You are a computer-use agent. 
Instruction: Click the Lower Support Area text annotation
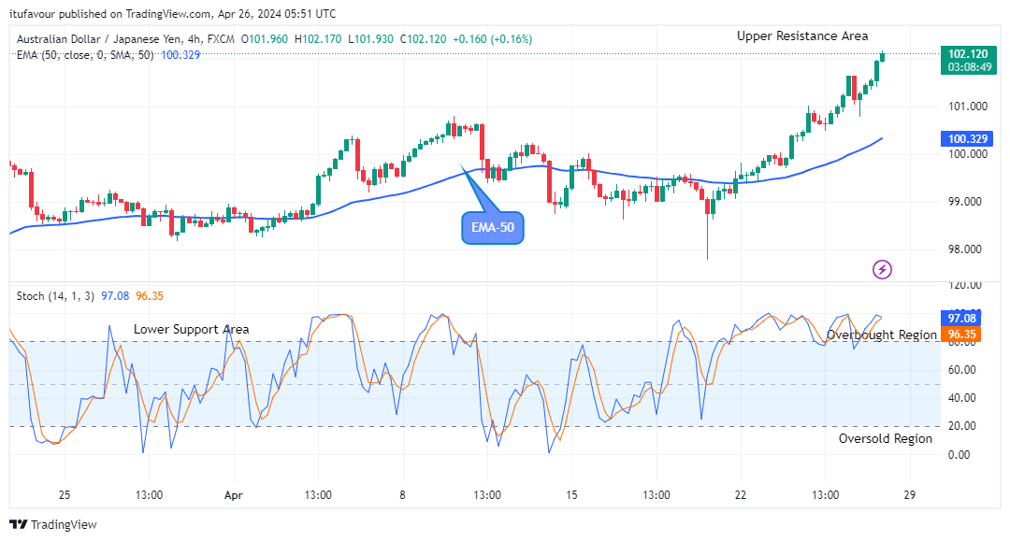point(192,329)
